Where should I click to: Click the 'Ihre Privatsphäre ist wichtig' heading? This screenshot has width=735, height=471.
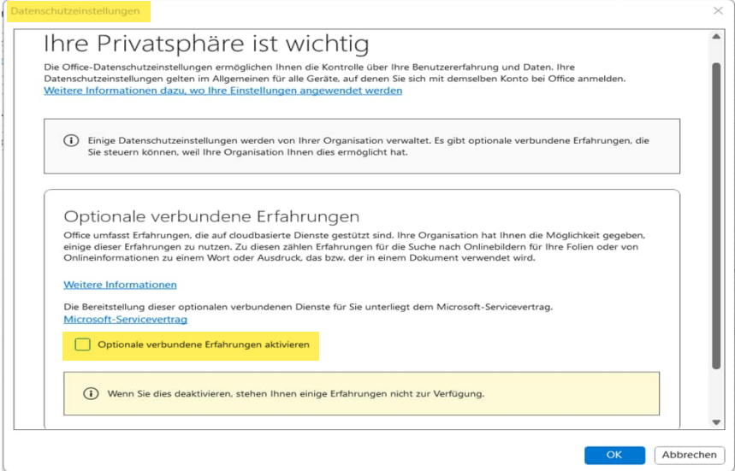[206, 44]
